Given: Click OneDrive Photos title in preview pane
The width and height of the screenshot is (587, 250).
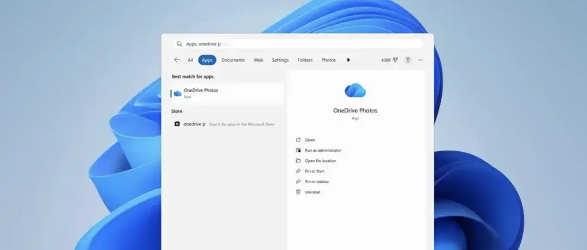Looking at the screenshot, I should pyautogui.click(x=355, y=111).
